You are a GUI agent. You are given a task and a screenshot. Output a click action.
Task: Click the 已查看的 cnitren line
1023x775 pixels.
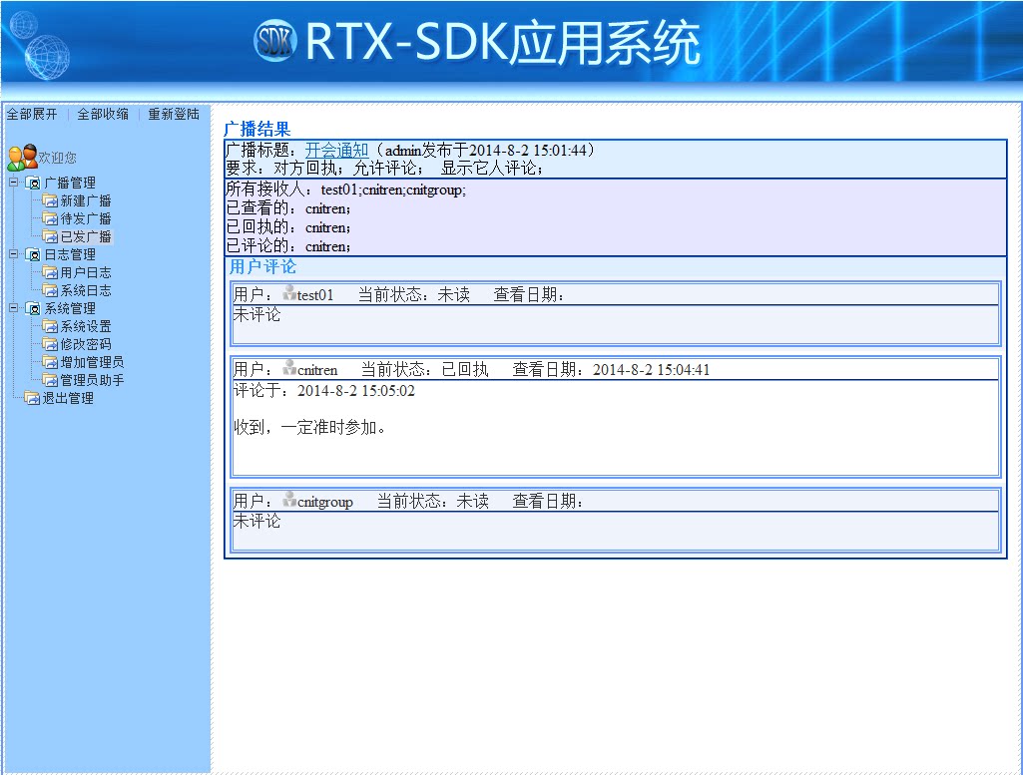pyautogui.click(x=288, y=208)
